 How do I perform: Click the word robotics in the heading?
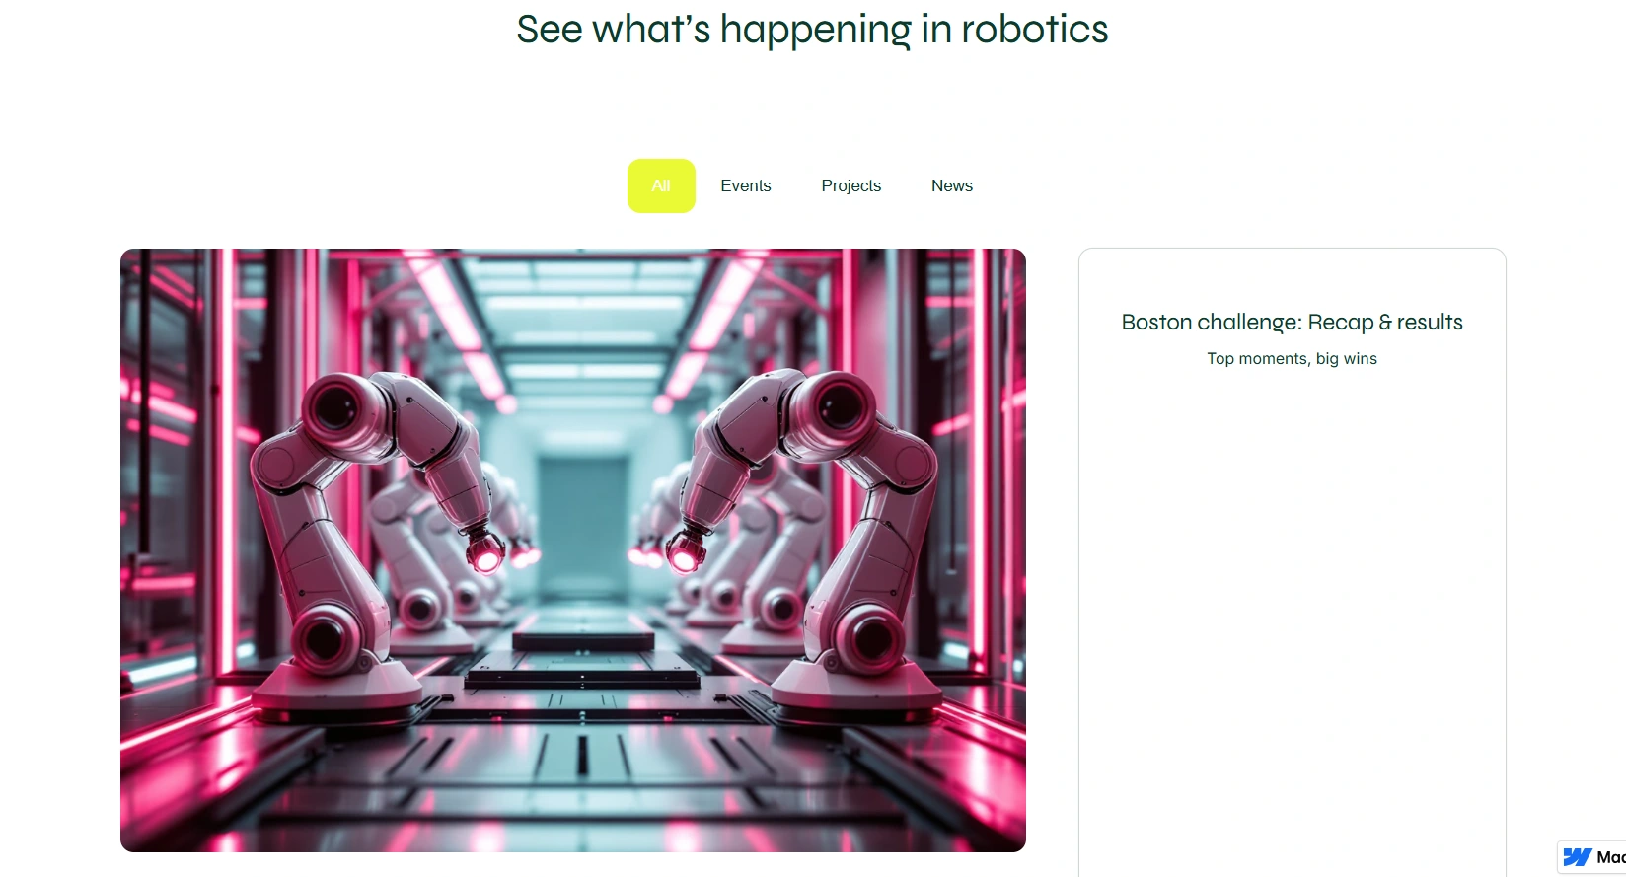[x=1035, y=30]
